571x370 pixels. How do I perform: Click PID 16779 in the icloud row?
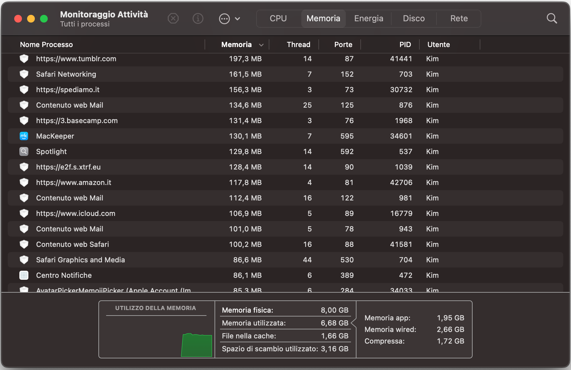(x=401, y=213)
